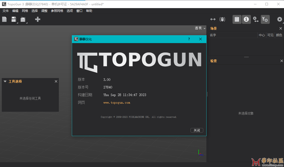Click the mouse navigation icon in toolbar
Viewport: 284px width, 167px height.
pyautogui.click(x=222, y=19)
